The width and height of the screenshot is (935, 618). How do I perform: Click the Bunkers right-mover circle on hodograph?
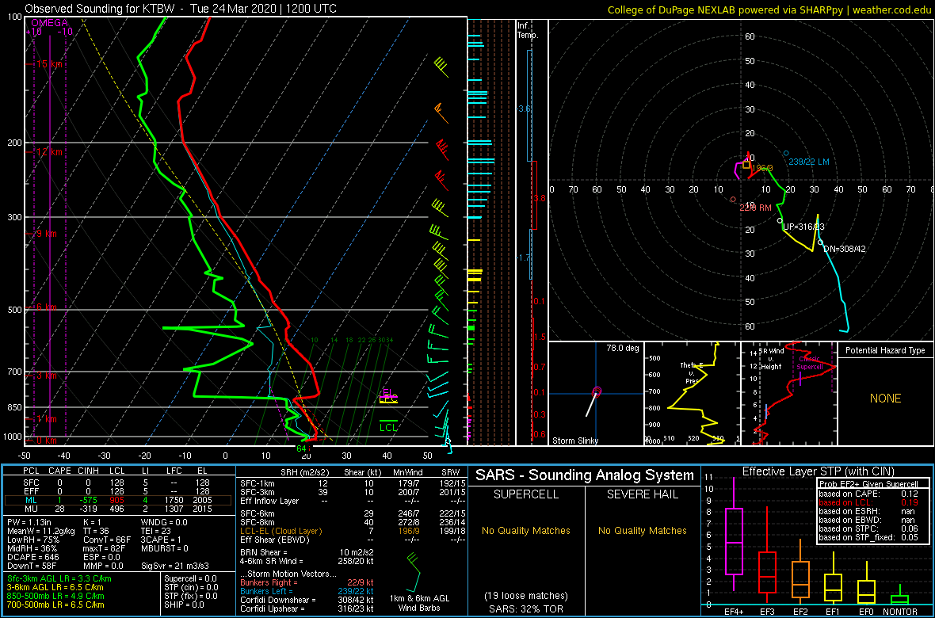tap(733, 199)
